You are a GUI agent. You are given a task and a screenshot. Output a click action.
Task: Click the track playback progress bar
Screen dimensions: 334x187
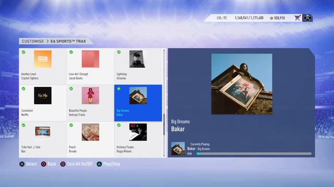(254, 154)
